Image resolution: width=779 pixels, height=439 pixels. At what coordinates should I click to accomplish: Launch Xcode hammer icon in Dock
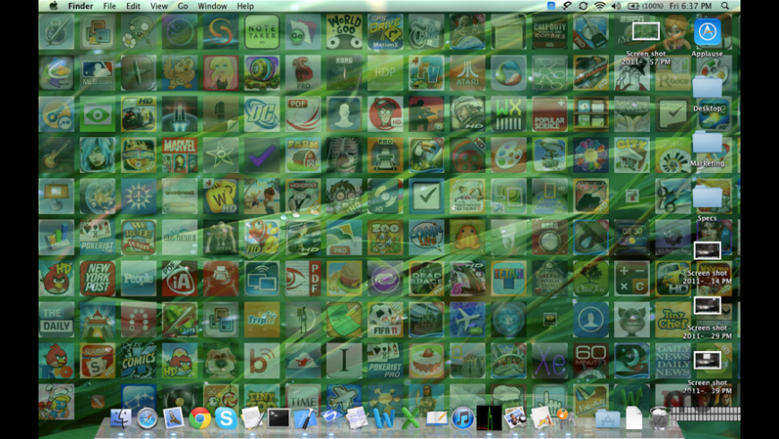pyautogui.click(x=304, y=418)
